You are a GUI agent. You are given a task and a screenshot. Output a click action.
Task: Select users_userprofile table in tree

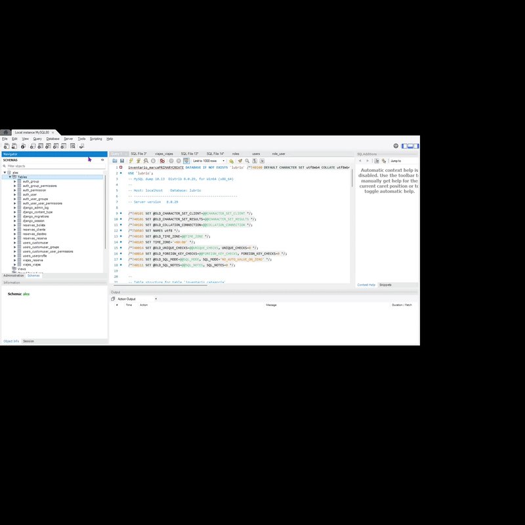click(35, 256)
